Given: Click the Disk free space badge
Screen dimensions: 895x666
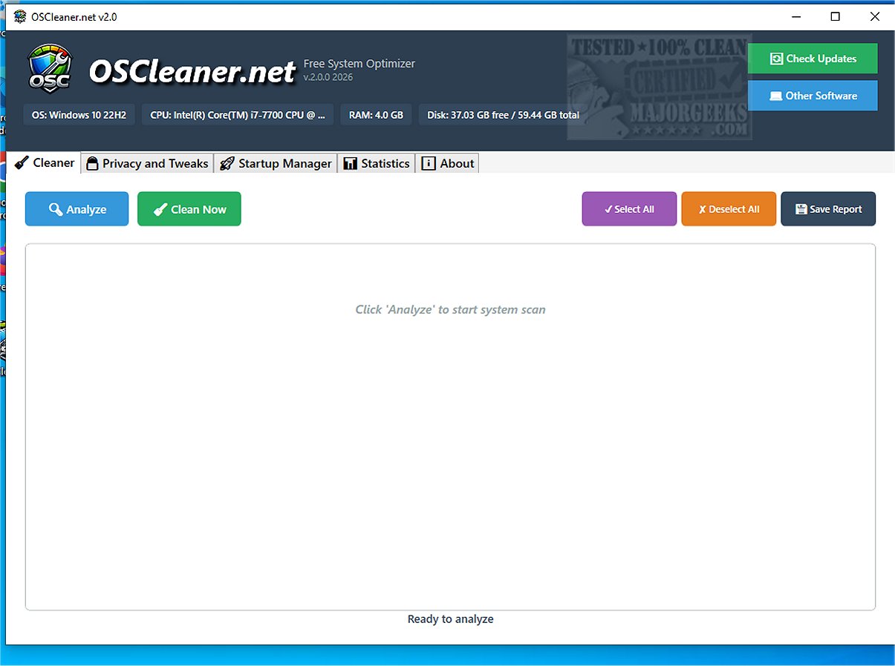Looking at the screenshot, I should (x=503, y=115).
